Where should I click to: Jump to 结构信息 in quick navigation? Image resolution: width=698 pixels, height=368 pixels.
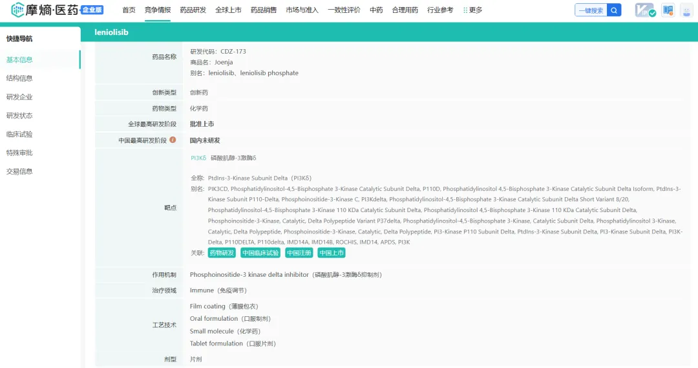click(x=19, y=78)
